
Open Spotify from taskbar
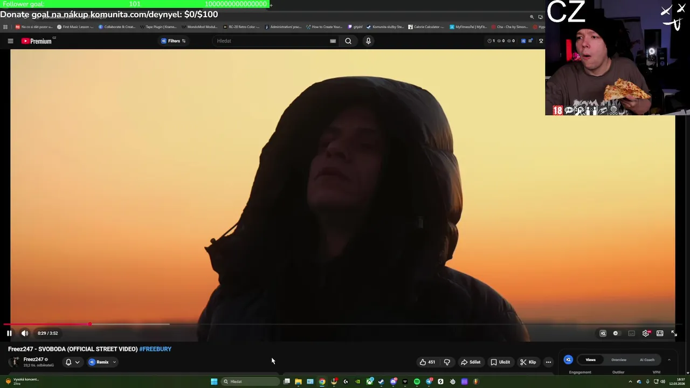(x=417, y=382)
